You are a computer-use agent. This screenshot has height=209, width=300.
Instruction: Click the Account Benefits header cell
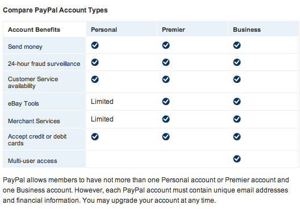(x=44, y=30)
